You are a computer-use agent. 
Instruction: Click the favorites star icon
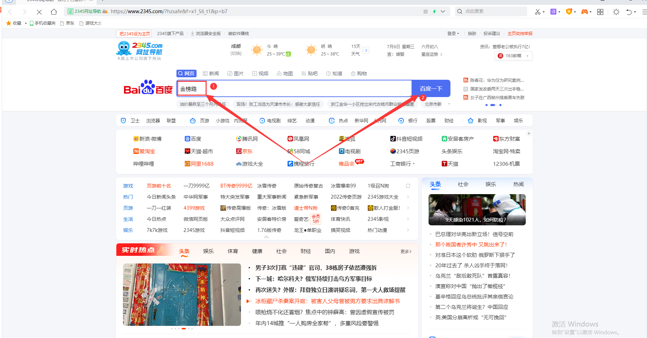(9, 23)
